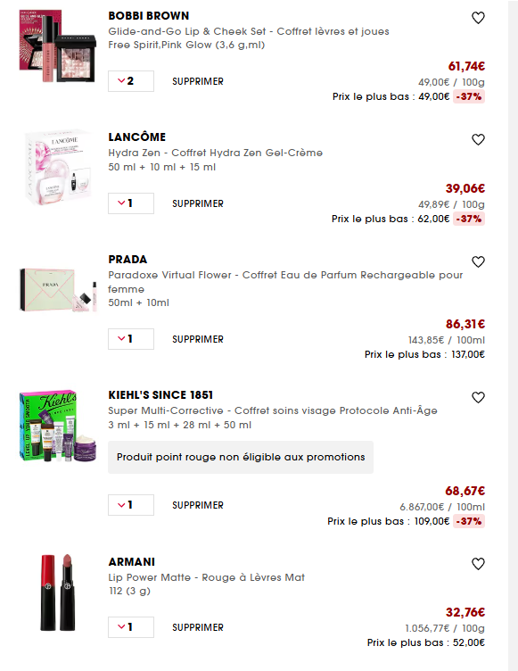Expand quantity dropdown for Prada Paradoxe
The width and height of the screenshot is (518, 671).
(x=131, y=339)
